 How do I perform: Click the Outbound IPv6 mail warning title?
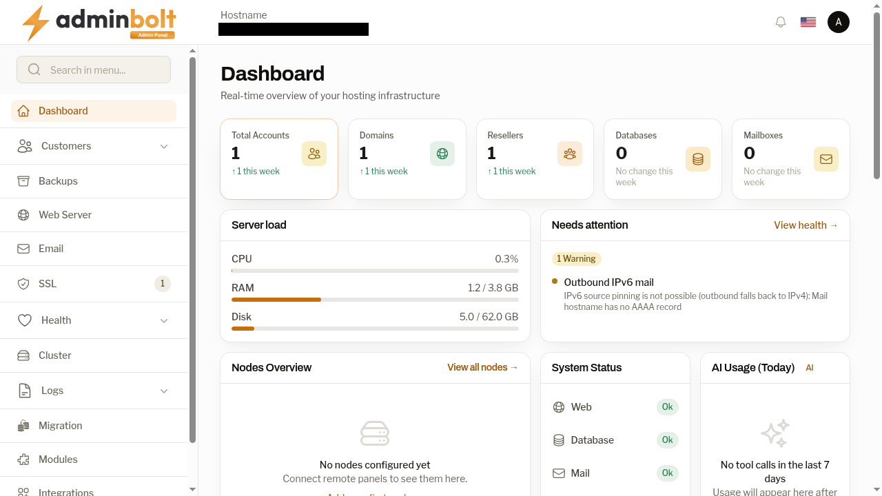click(x=609, y=282)
